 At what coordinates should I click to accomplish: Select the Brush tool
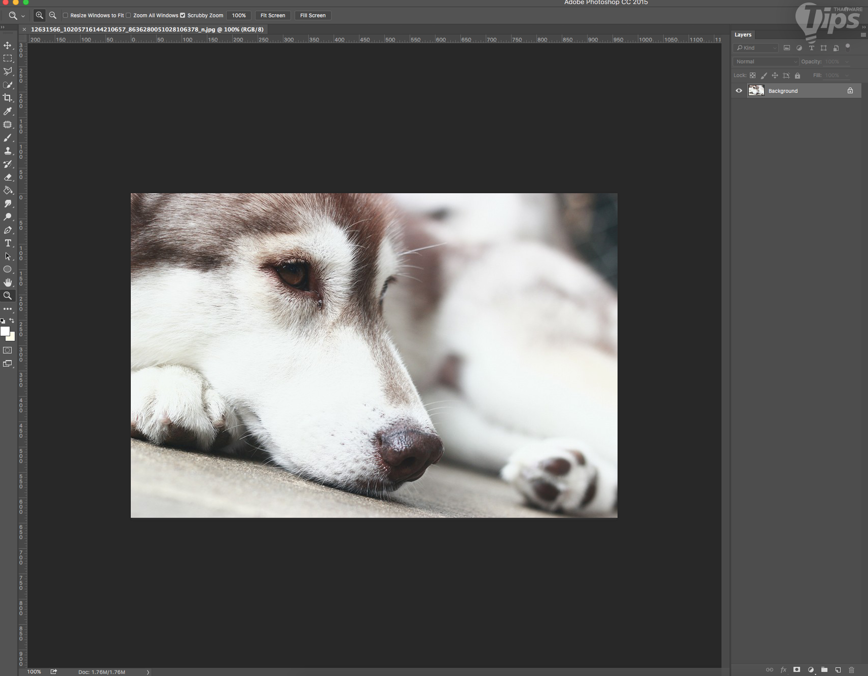click(8, 137)
